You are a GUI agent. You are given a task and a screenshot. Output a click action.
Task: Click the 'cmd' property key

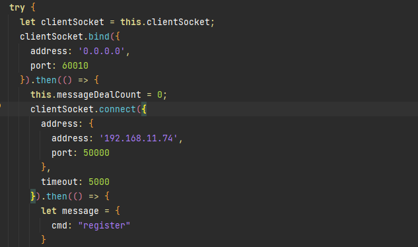[59, 225]
